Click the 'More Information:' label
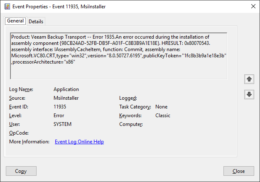Image resolution: width=260 pixels, height=182 pixels. click(x=29, y=142)
